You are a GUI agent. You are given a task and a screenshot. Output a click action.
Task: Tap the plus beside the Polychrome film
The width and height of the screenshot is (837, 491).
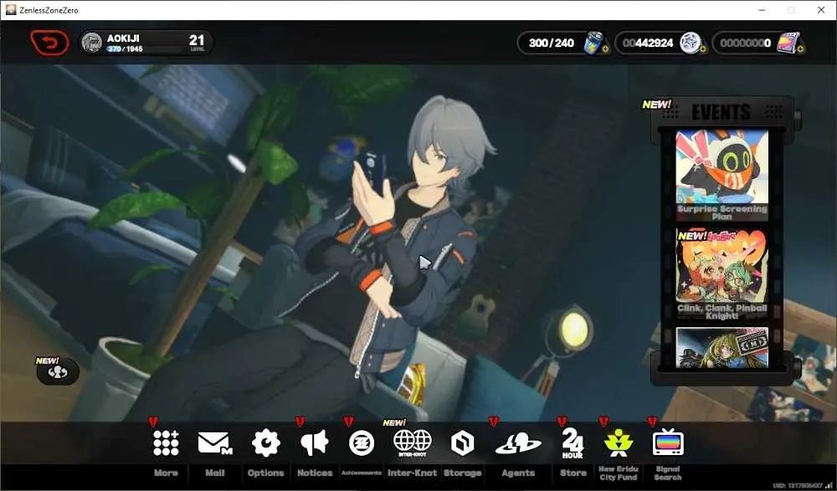click(x=800, y=49)
